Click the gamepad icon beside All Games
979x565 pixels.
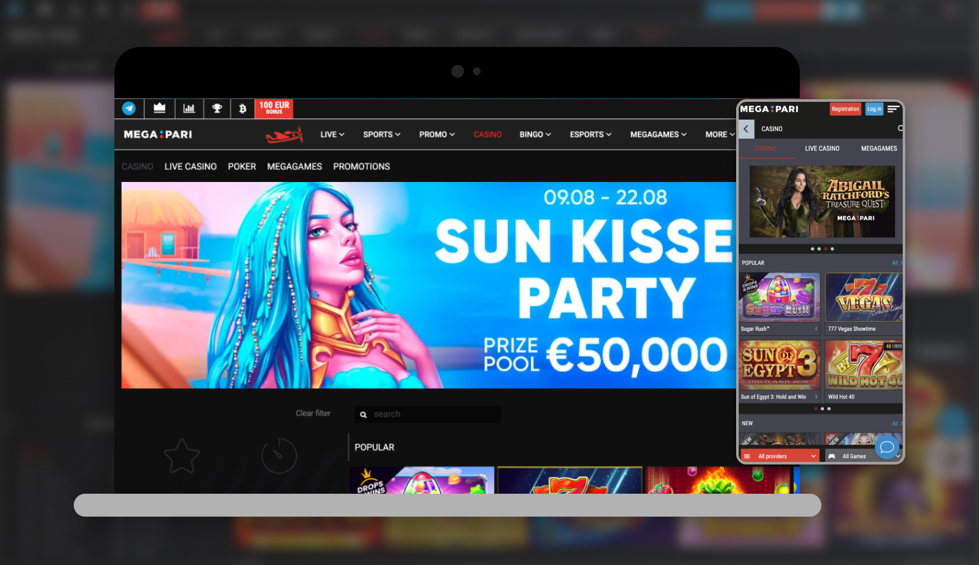832,456
